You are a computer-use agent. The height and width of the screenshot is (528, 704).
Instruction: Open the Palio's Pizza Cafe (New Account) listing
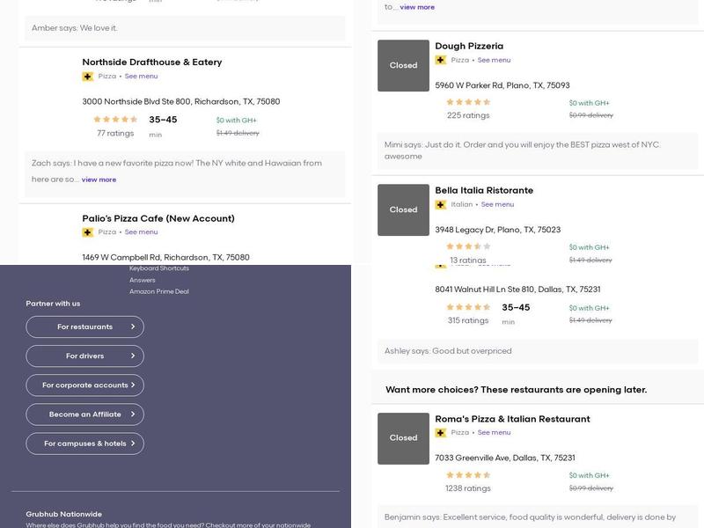(158, 218)
